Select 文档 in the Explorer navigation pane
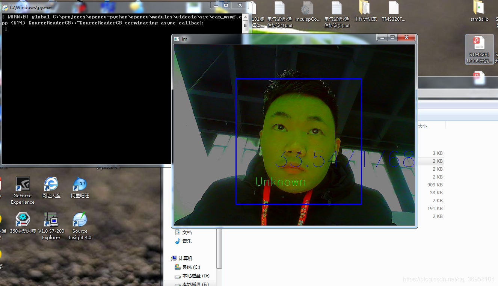Screen dimensions: 498x286 tap(184, 233)
